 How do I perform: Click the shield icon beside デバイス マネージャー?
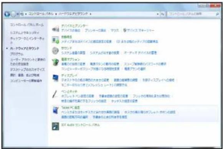pyautogui.click(x=125, y=30)
